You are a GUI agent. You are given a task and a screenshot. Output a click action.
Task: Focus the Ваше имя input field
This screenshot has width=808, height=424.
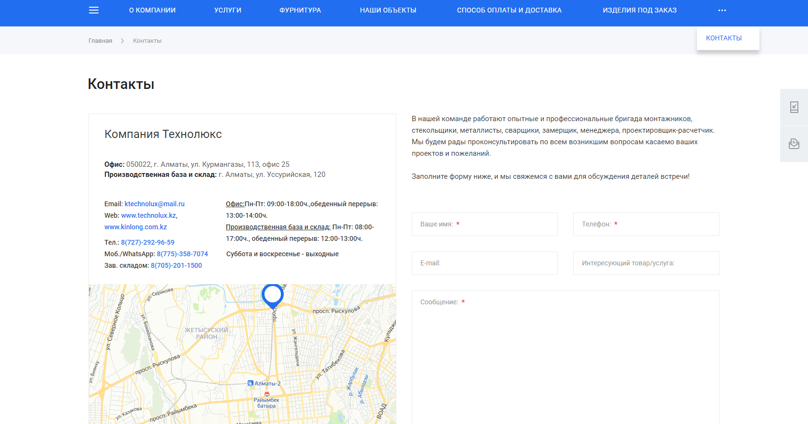[x=485, y=224]
